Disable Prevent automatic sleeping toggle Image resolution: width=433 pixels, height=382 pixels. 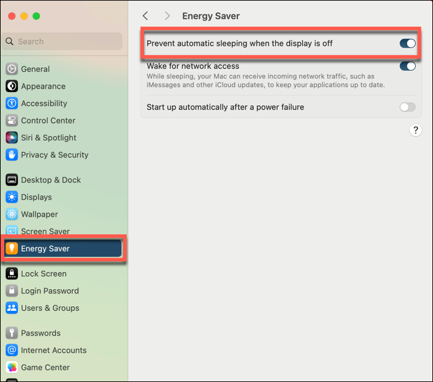click(407, 43)
